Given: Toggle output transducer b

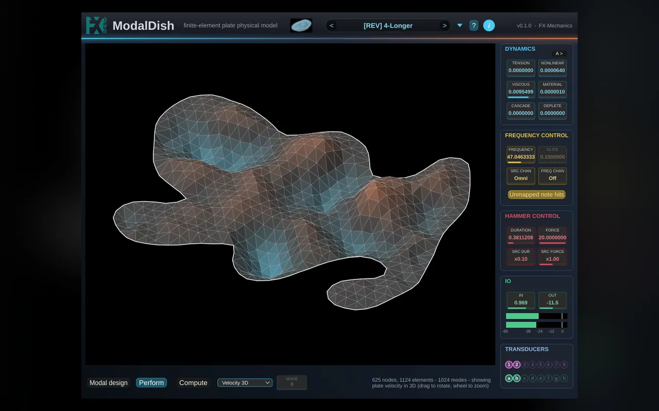Looking at the screenshot, I should coord(517,378).
